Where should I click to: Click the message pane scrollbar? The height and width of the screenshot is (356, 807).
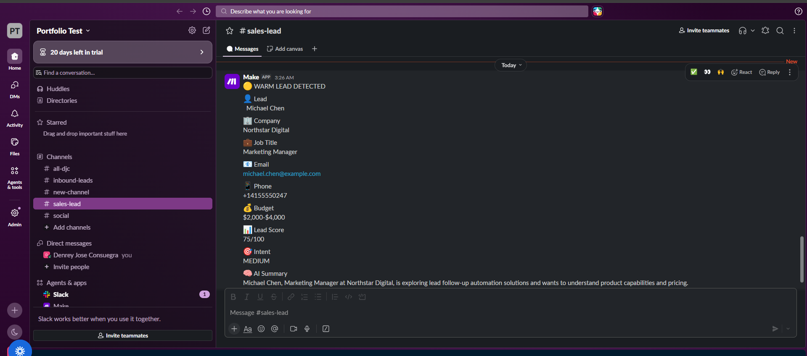802,259
